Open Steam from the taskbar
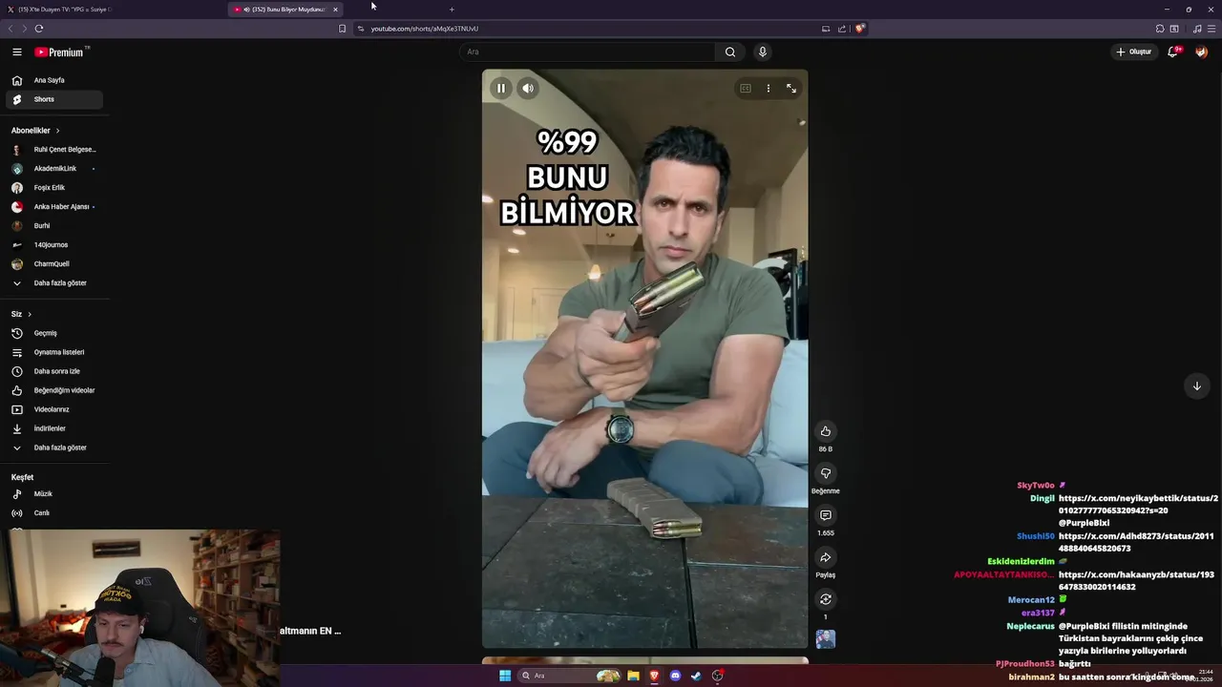 pos(697,676)
